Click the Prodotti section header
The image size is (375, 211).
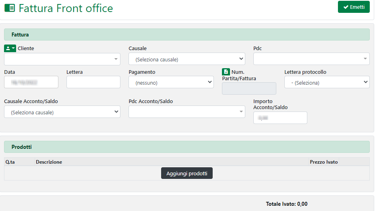[186, 147]
